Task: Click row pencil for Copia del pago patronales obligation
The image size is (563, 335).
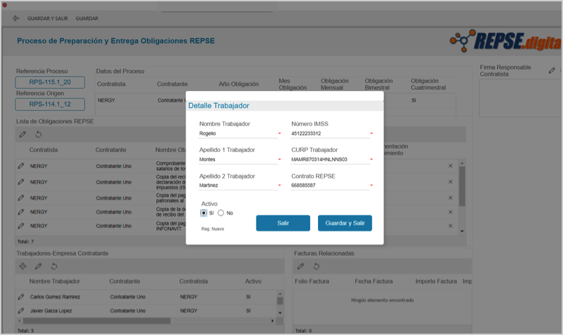Action: (21, 198)
